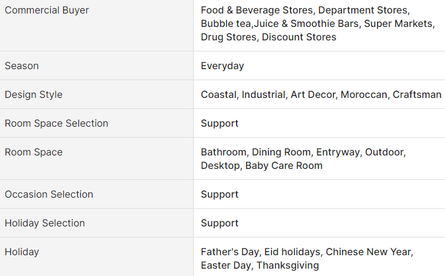The height and width of the screenshot is (276, 445).
Task: Click the Chinese New Year holiday text
Action: coord(369,252)
